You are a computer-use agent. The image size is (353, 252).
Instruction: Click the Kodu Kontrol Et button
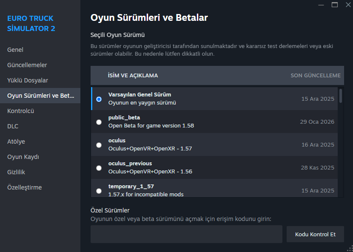click(315, 234)
